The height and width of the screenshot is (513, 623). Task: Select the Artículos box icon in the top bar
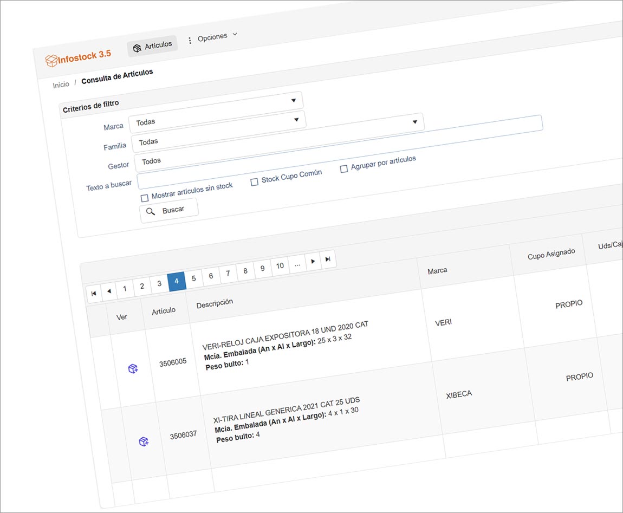click(137, 48)
